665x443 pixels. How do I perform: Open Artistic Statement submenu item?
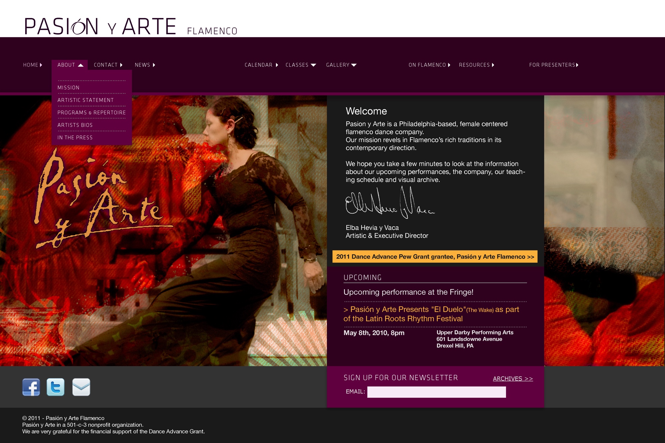[85, 100]
